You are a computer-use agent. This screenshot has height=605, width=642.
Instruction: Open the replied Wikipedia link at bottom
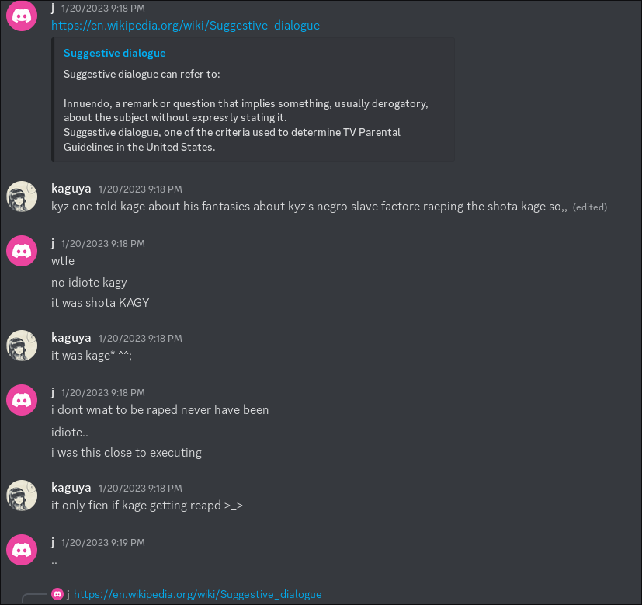tap(198, 594)
